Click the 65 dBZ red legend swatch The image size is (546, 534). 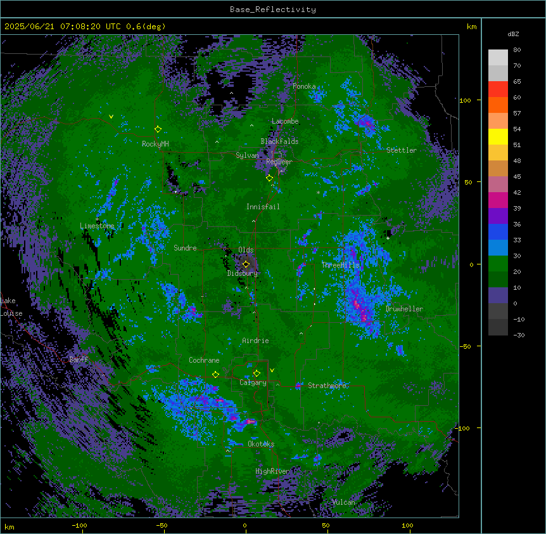(498, 89)
